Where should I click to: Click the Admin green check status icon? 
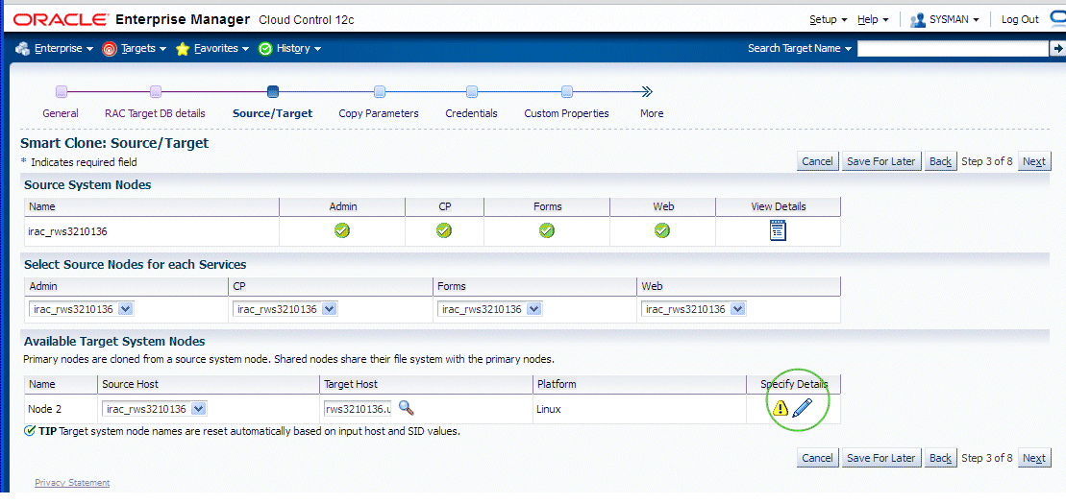click(342, 231)
